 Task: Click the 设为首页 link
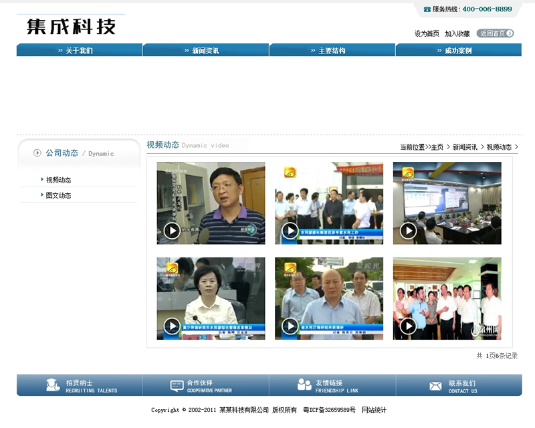[427, 33]
